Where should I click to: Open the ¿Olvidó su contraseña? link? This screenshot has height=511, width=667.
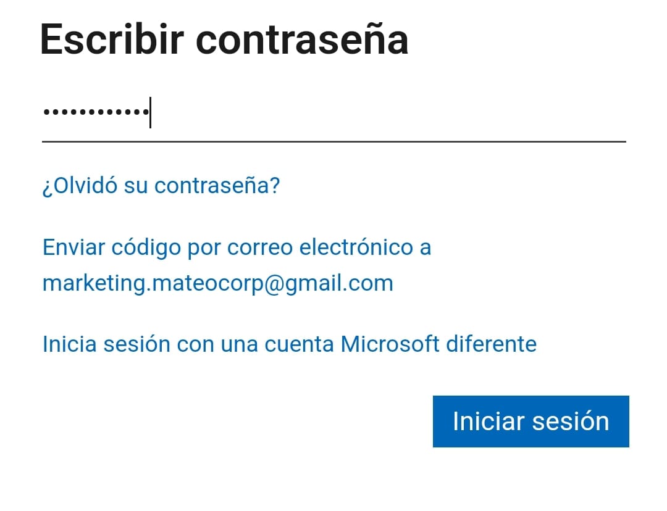click(x=161, y=186)
